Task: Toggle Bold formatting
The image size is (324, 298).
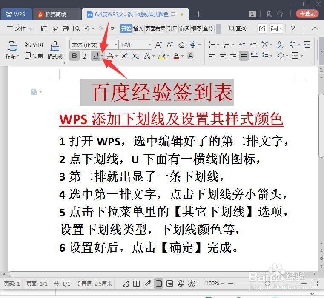Action: (75, 56)
